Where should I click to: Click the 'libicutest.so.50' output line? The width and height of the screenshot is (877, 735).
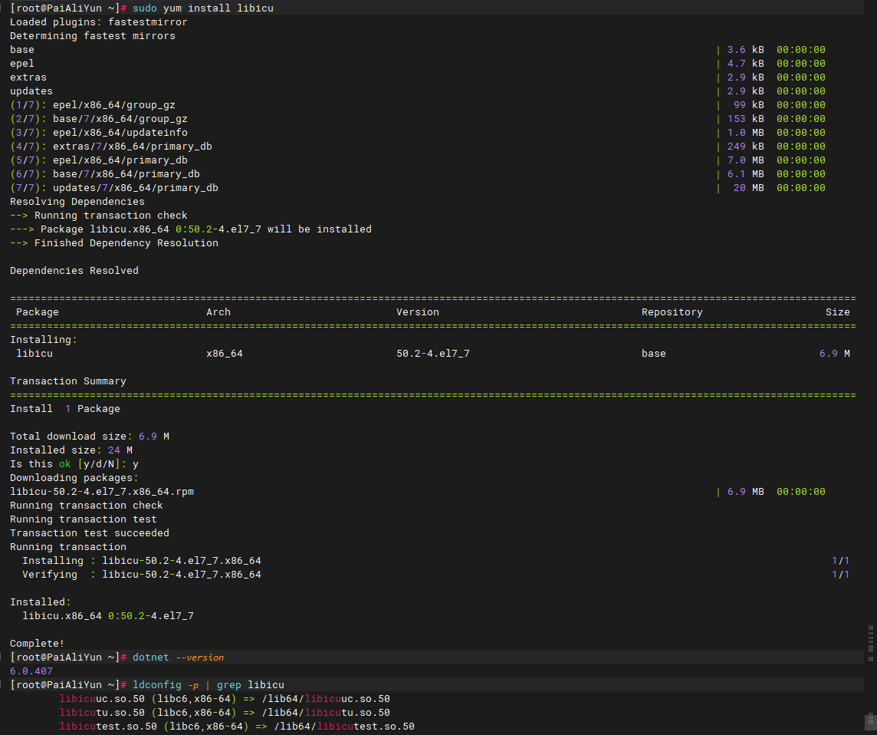point(237,726)
